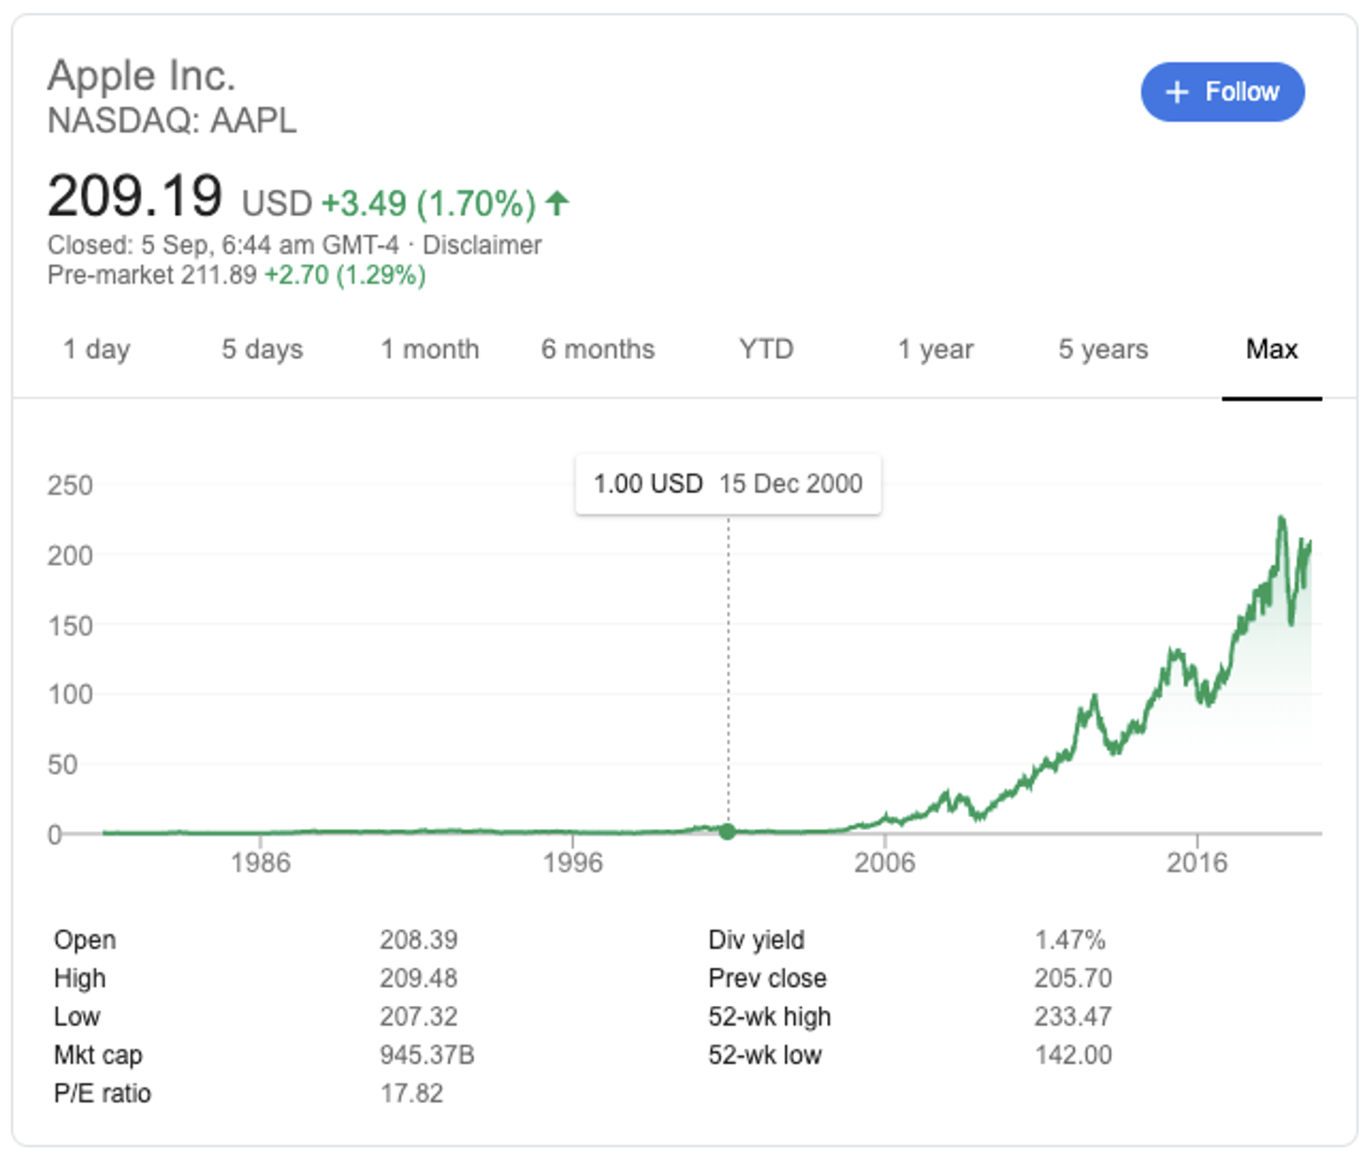Select the YTD tab
1371x1155 pixels.
tap(766, 349)
